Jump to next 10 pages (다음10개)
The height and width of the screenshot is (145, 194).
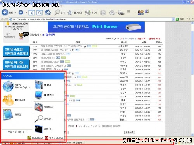click(x=107, y=126)
